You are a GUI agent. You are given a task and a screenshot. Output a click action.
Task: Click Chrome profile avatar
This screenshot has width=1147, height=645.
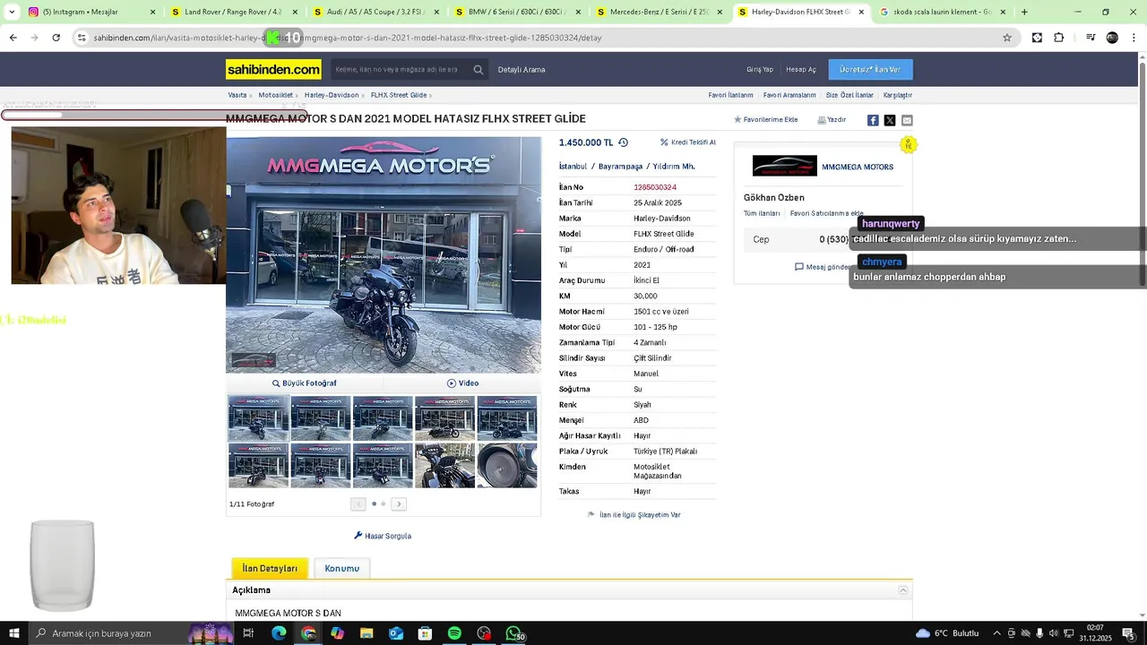(1112, 38)
